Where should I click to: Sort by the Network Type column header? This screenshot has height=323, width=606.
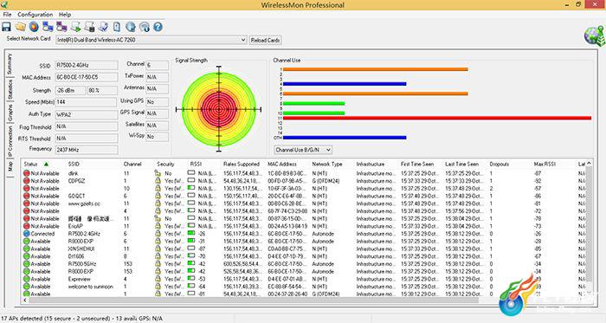[327, 165]
